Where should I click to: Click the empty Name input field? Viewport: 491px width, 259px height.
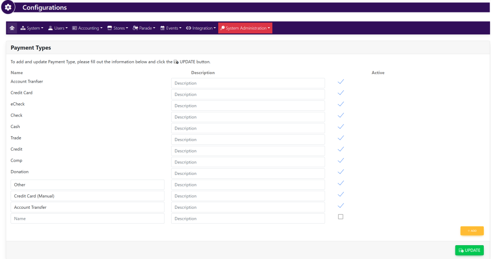(87, 218)
